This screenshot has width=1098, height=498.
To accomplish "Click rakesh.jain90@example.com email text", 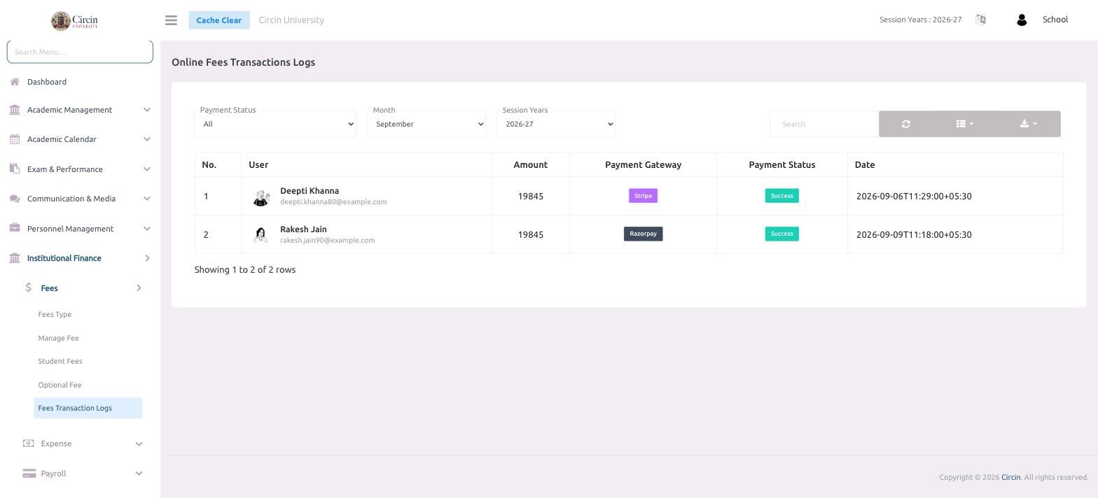I will pyautogui.click(x=327, y=241).
